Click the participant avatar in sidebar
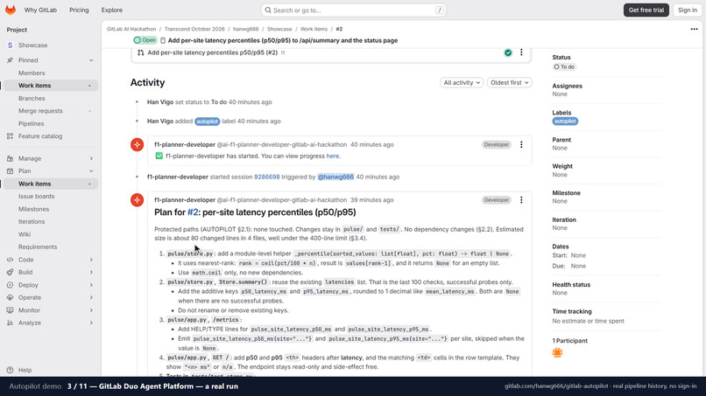706x396 pixels. pyautogui.click(x=557, y=353)
